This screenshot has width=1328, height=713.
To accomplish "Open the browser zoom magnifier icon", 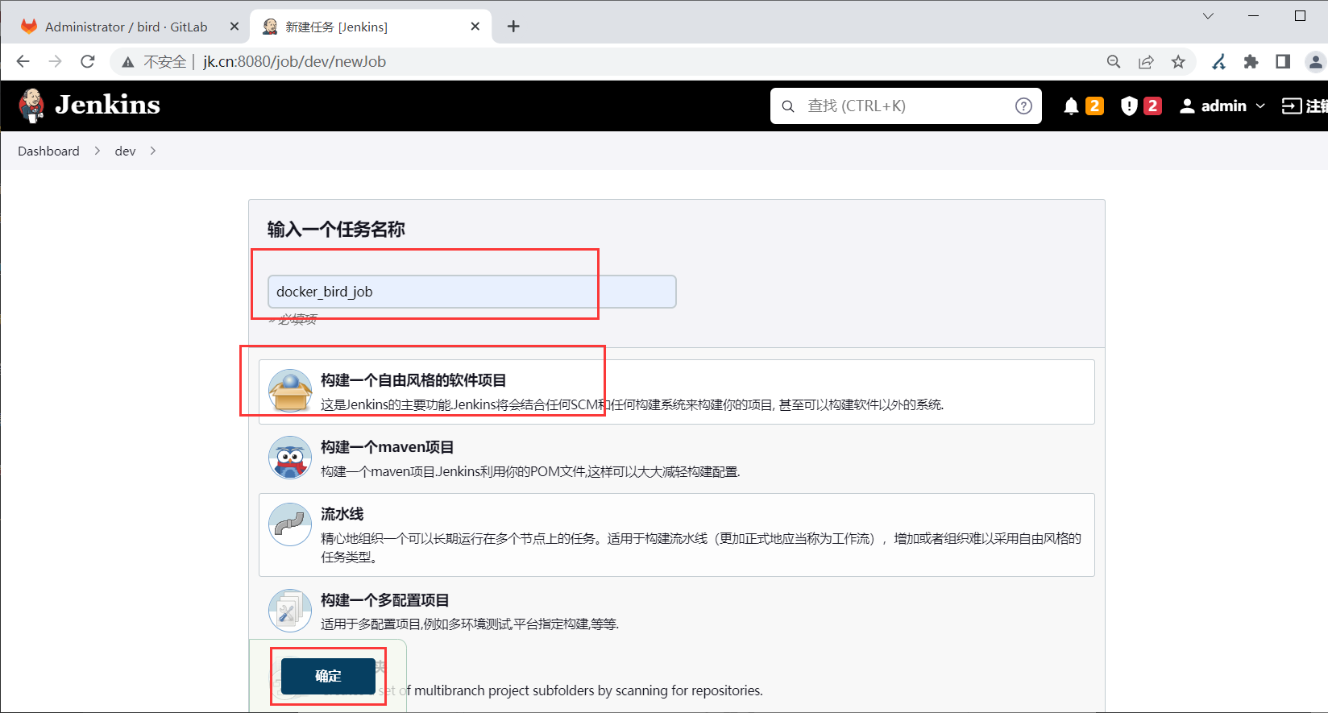I will [1114, 62].
